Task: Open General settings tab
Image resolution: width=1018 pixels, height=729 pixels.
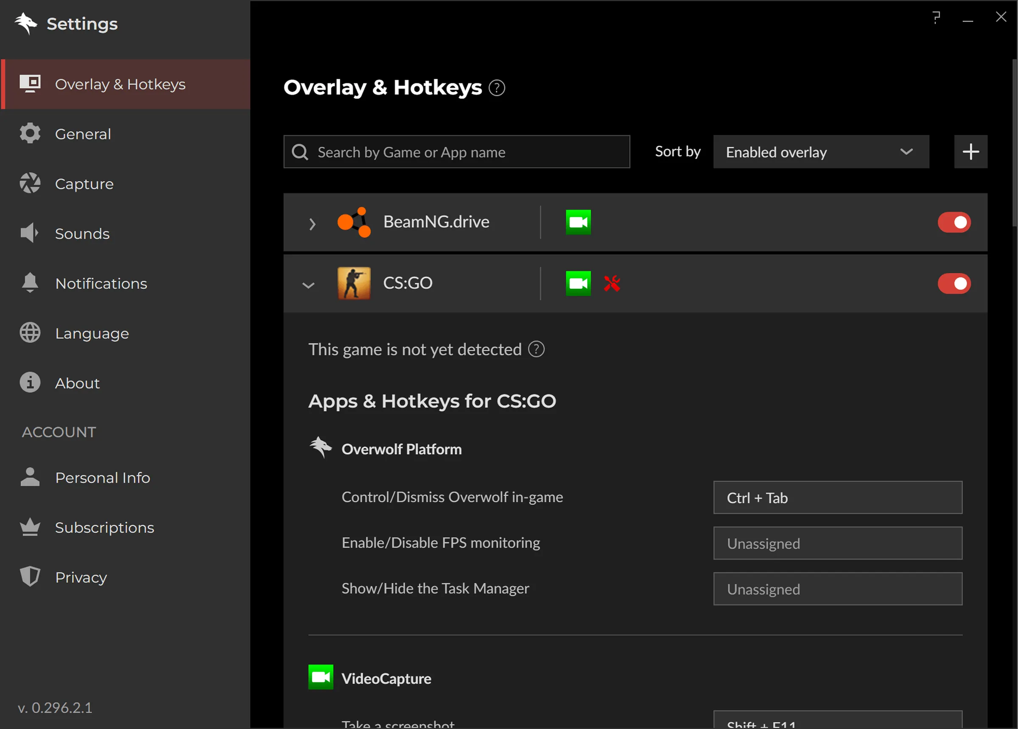Action: 126,134
